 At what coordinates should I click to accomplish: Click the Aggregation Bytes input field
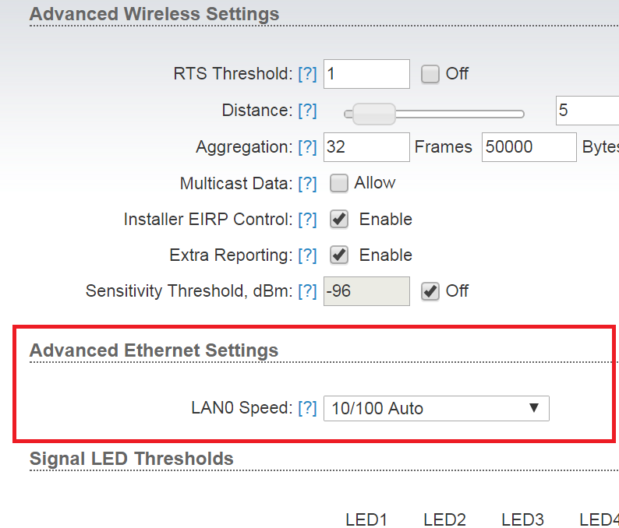click(x=529, y=147)
